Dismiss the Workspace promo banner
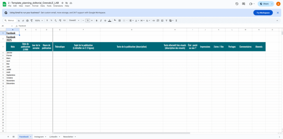This screenshot has width=283, height=139. [278, 13]
